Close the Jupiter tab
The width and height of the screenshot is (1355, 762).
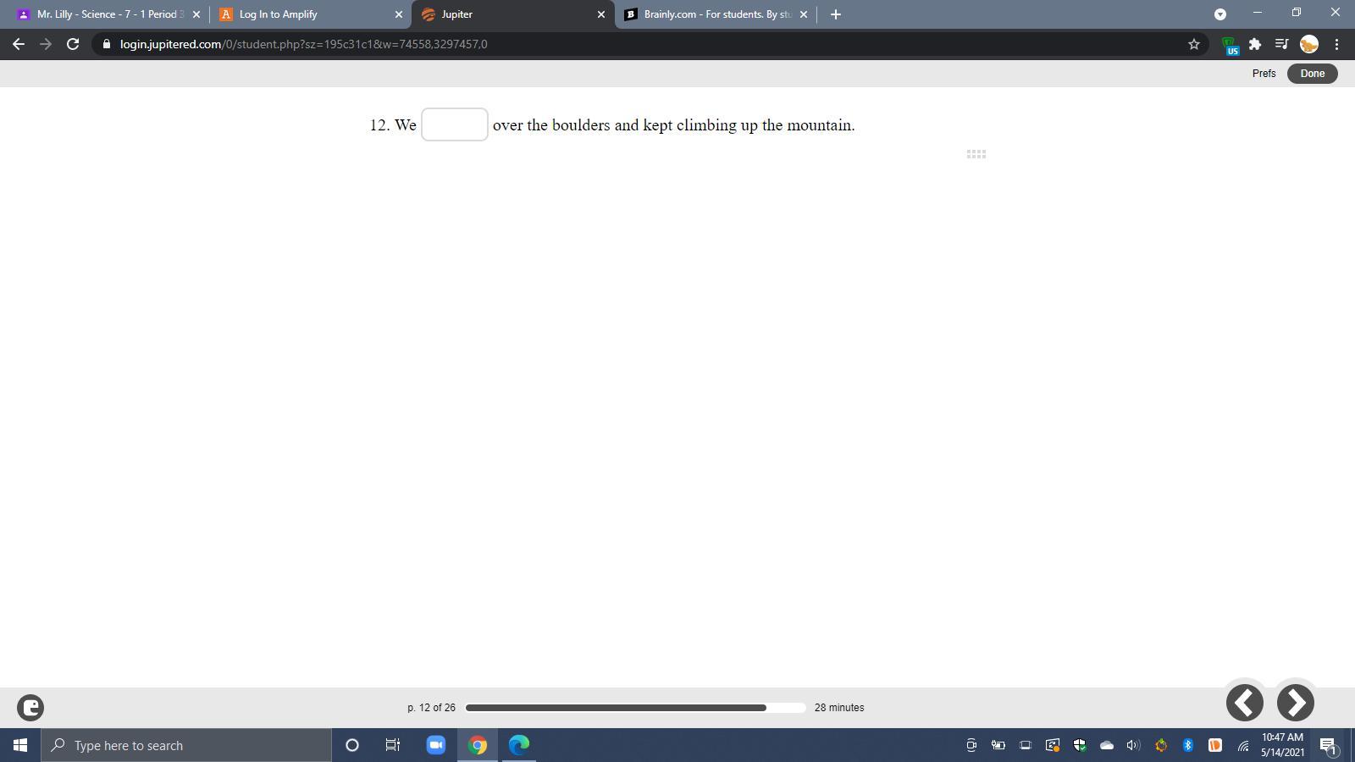pos(601,14)
